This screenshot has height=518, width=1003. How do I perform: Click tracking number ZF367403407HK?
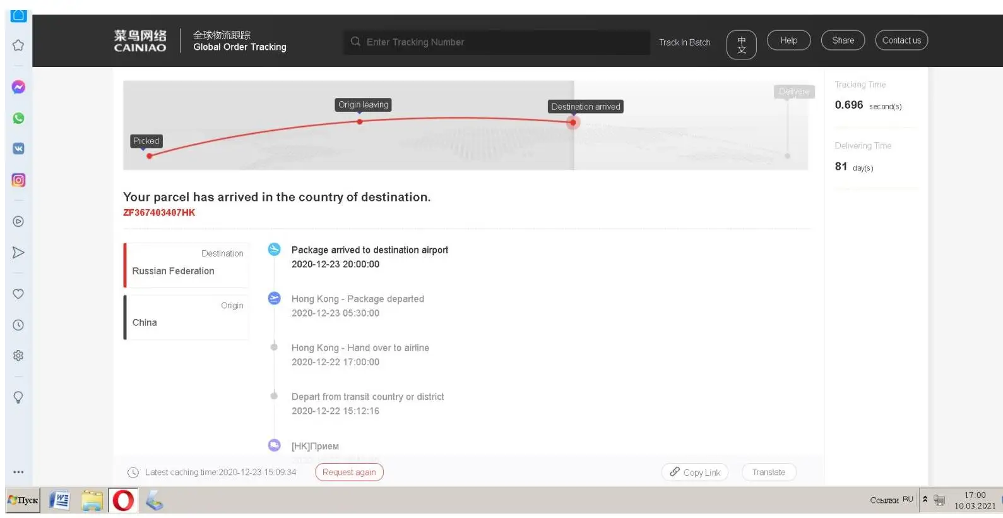159,213
